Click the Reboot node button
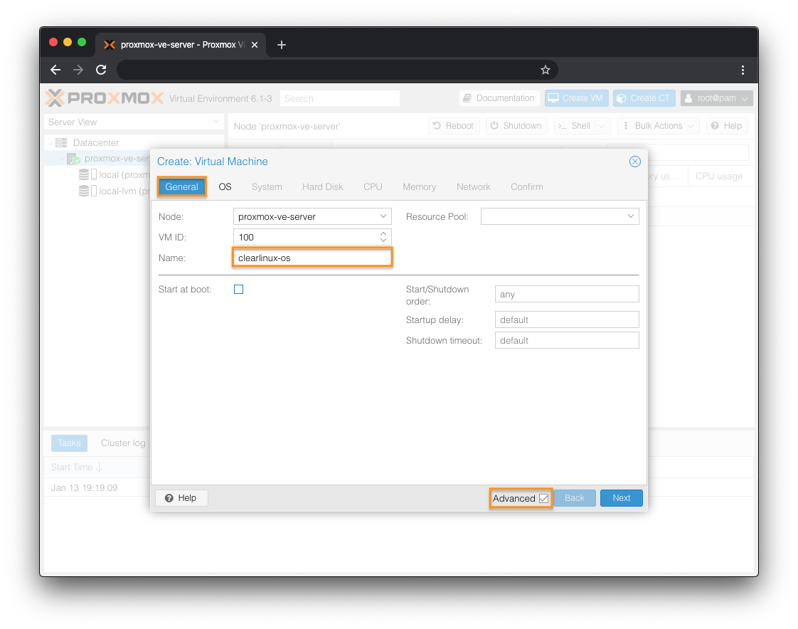This screenshot has width=798, height=629. pyautogui.click(x=454, y=126)
